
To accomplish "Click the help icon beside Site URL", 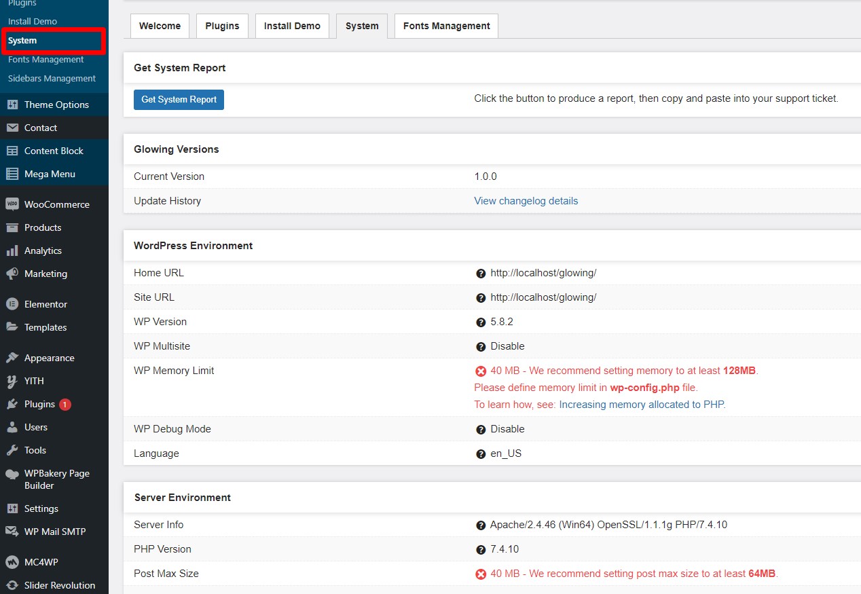I will [481, 298].
